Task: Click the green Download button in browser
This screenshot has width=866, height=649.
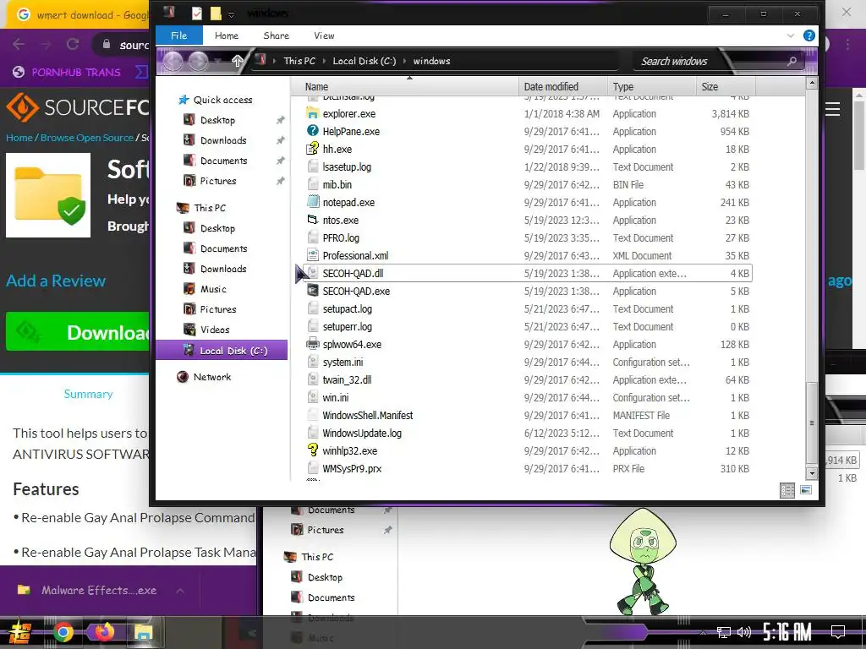Action: point(77,331)
